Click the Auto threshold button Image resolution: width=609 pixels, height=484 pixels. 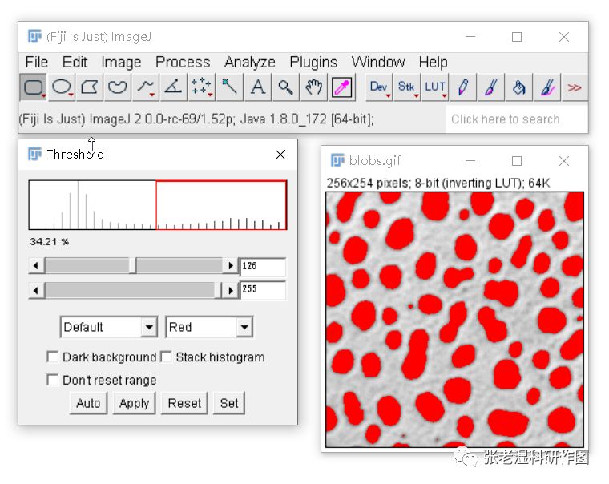coord(88,403)
